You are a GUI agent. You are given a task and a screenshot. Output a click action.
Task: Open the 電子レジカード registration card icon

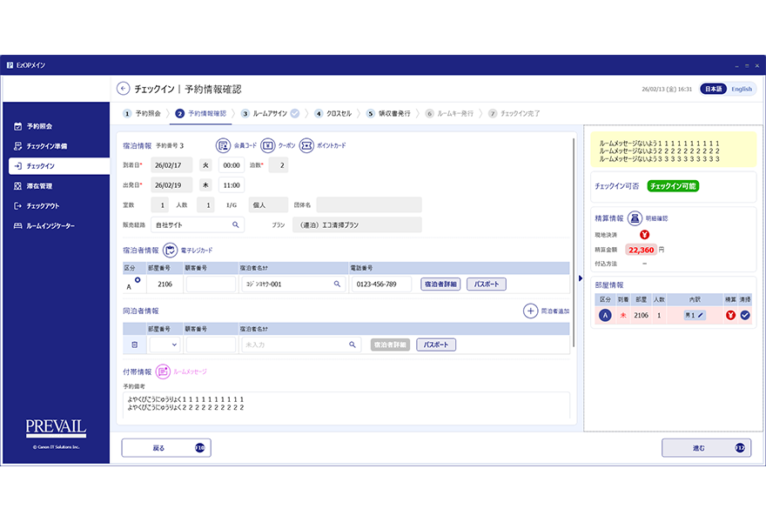[171, 250]
